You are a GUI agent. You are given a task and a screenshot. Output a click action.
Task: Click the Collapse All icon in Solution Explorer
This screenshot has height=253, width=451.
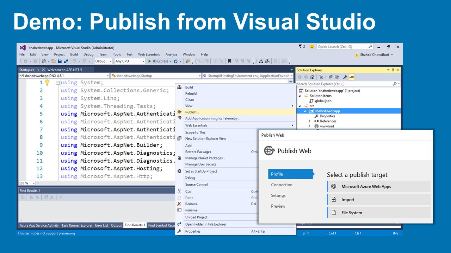coord(330,77)
